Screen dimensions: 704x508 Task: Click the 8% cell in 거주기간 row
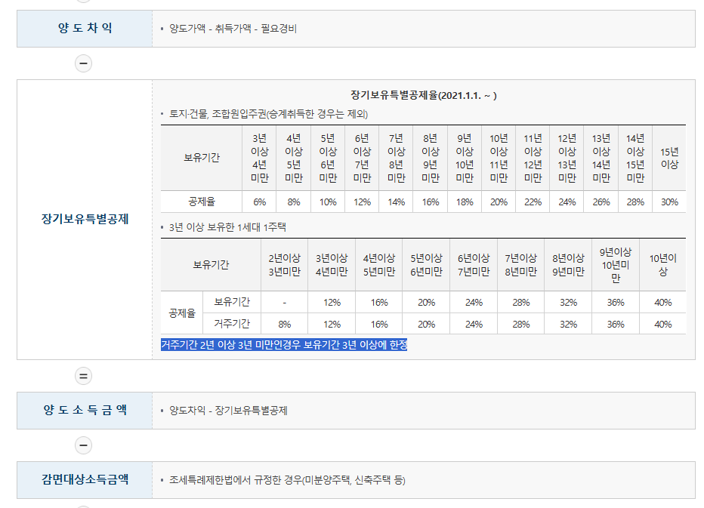click(284, 324)
